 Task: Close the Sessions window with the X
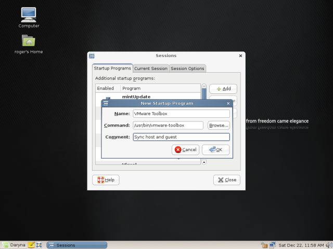(x=240, y=56)
